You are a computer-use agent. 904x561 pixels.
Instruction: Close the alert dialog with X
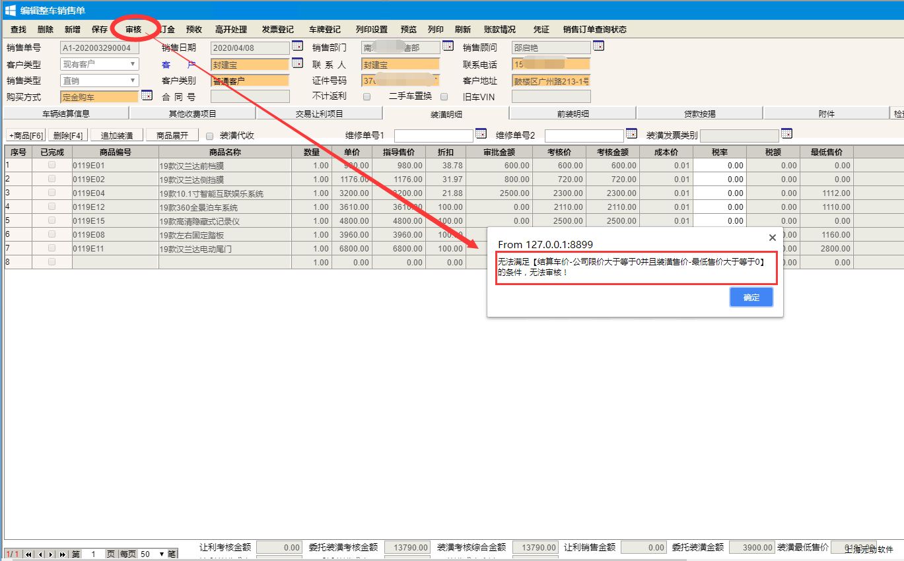[x=773, y=238]
